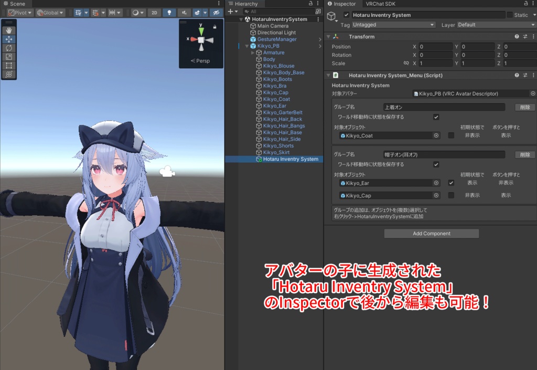The image size is (537, 370).
Task: Toggle 2D view mode in the Scene toolbar
Action: pos(154,13)
